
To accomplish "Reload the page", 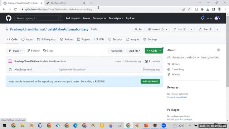I will [x=15, y=9].
